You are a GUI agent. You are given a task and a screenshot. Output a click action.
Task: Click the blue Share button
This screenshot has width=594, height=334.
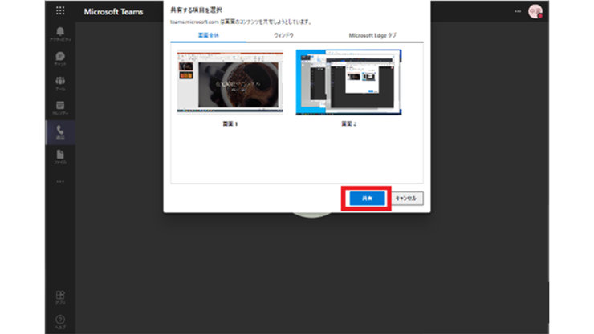point(367,199)
